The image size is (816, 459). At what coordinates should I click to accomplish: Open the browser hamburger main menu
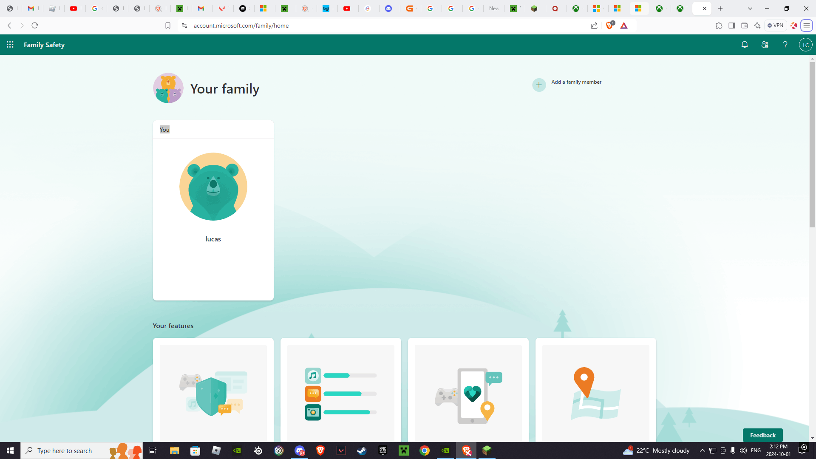806,25
